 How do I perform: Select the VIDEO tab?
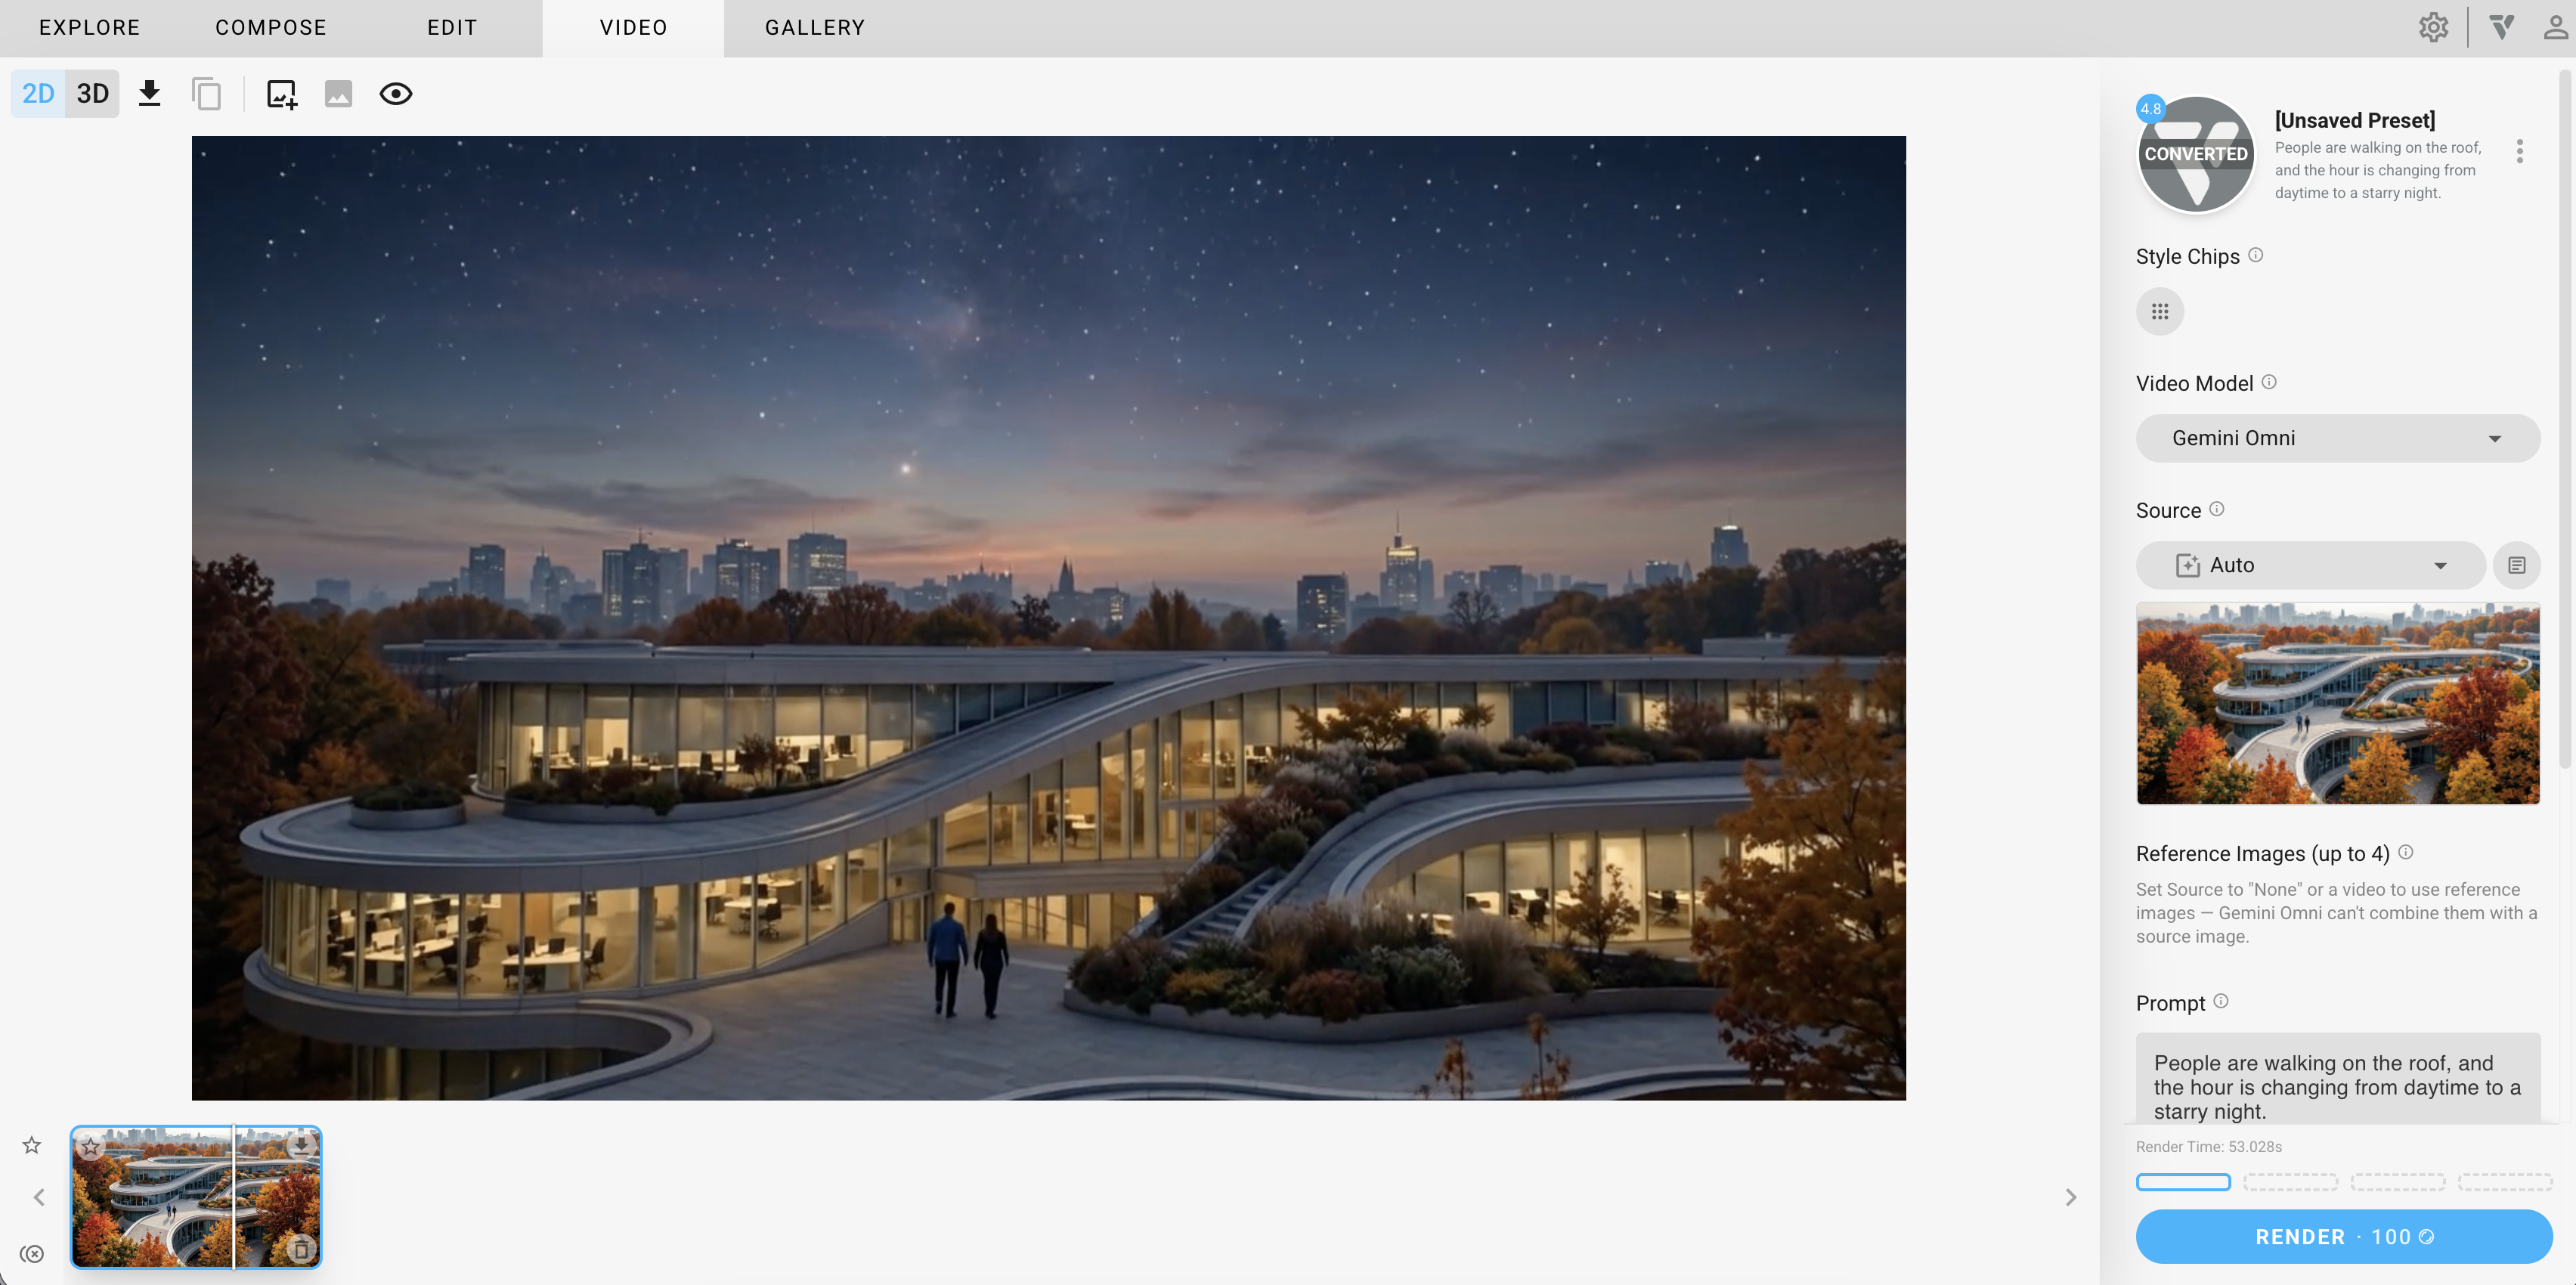(633, 28)
